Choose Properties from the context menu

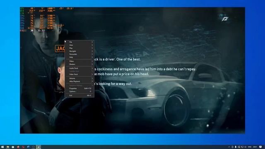(79, 88)
